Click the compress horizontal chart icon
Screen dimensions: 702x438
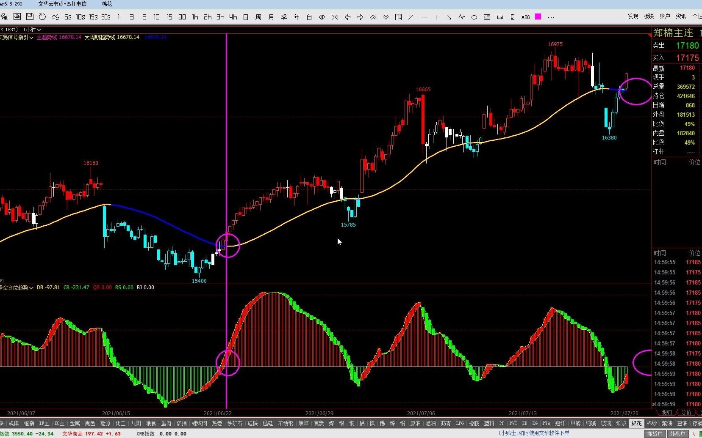[335, 17]
